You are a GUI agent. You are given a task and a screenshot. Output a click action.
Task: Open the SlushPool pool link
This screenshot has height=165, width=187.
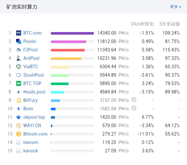(x=34, y=75)
